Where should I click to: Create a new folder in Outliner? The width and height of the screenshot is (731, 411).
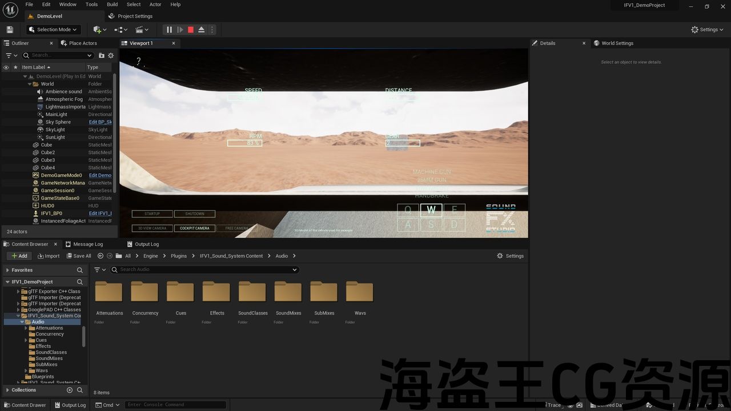[x=102, y=55]
